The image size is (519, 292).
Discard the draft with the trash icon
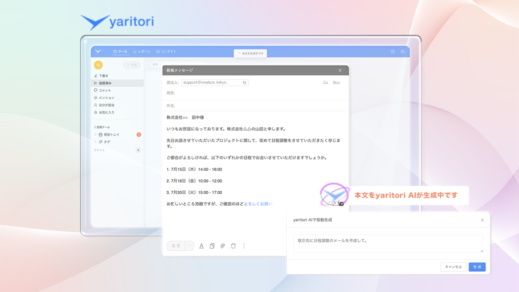coord(233,246)
